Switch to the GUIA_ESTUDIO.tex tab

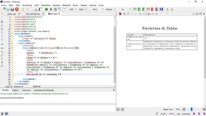[33, 14]
